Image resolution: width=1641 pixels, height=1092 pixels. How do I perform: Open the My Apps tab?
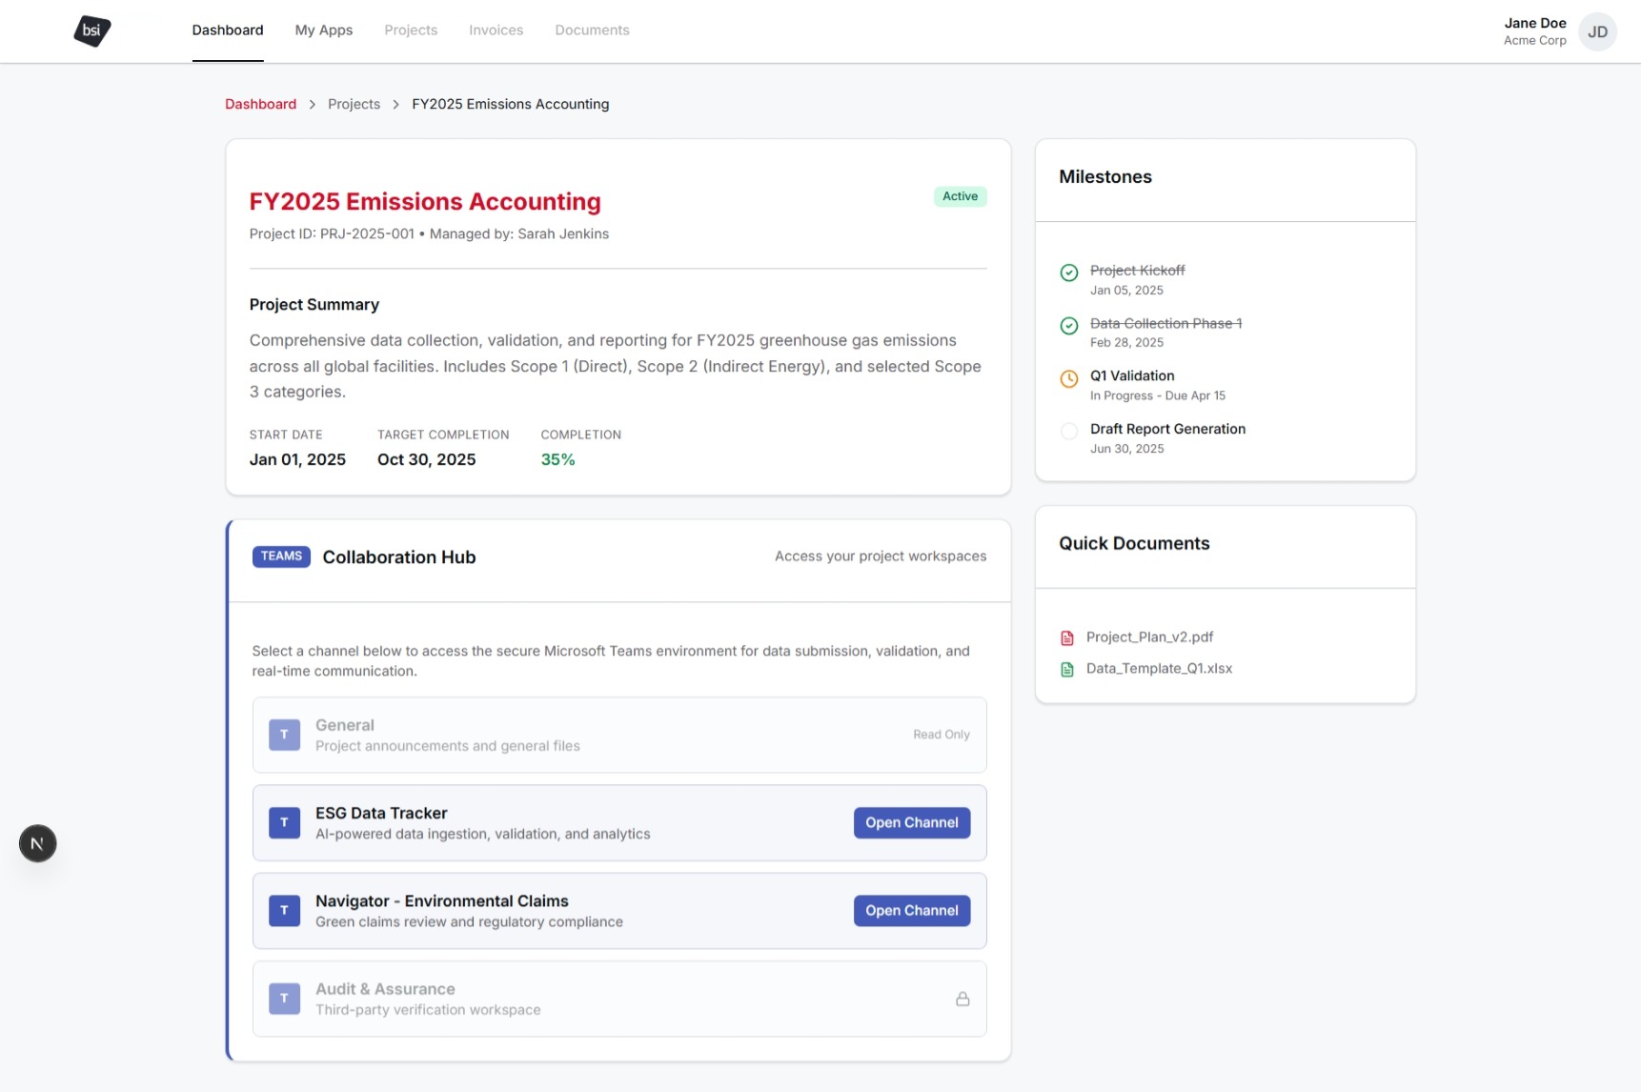point(323,30)
